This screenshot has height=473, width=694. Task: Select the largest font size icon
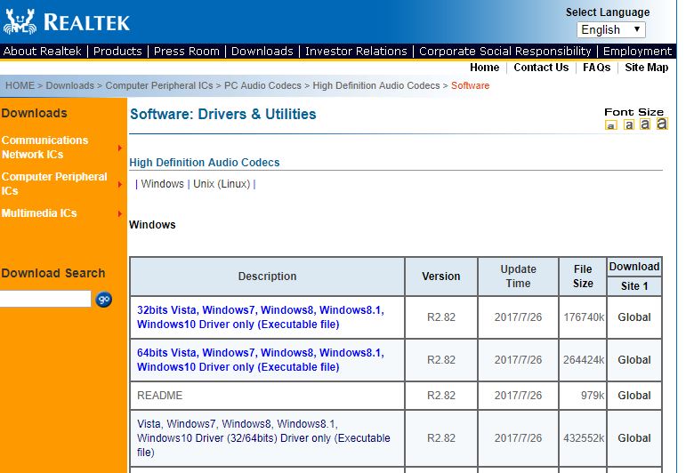[x=662, y=124]
